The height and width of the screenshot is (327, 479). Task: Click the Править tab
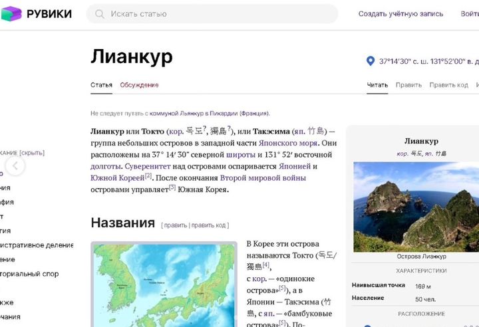coord(408,85)
